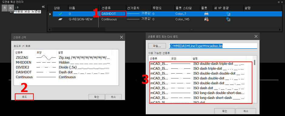
Task: Click the printer plot icon for layer 0
Action: [206, 14]
